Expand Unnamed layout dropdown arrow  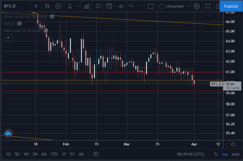click(x=188, y=6)
